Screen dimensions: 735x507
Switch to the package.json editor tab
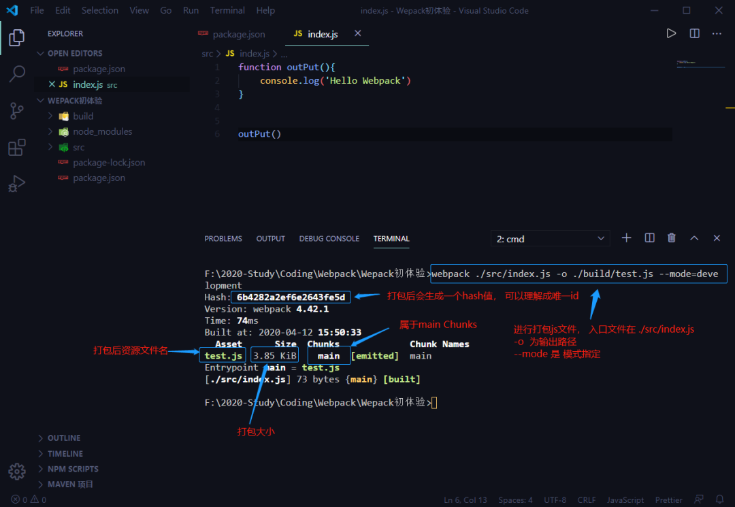tap(238, 34)
